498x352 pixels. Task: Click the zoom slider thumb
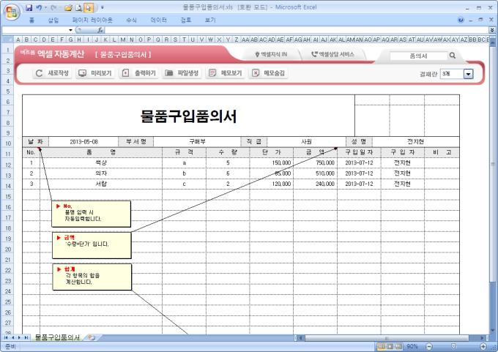pos(453,346)
